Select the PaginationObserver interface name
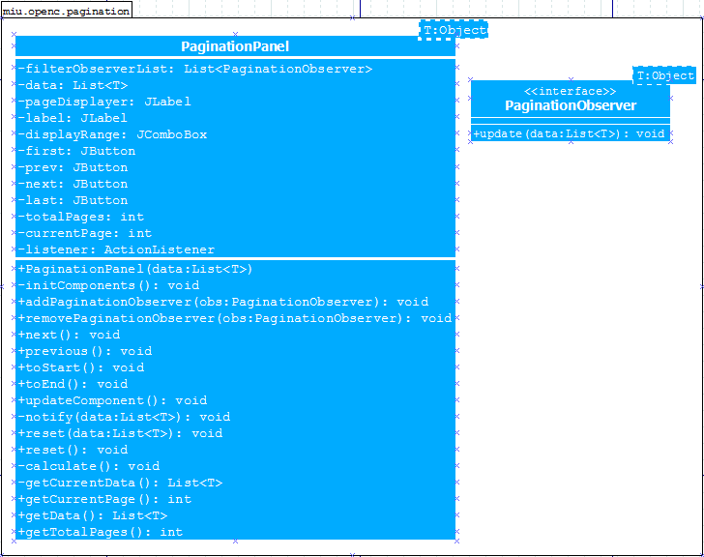Viewport: 704px width, 557px height. (x=571, y=105)
